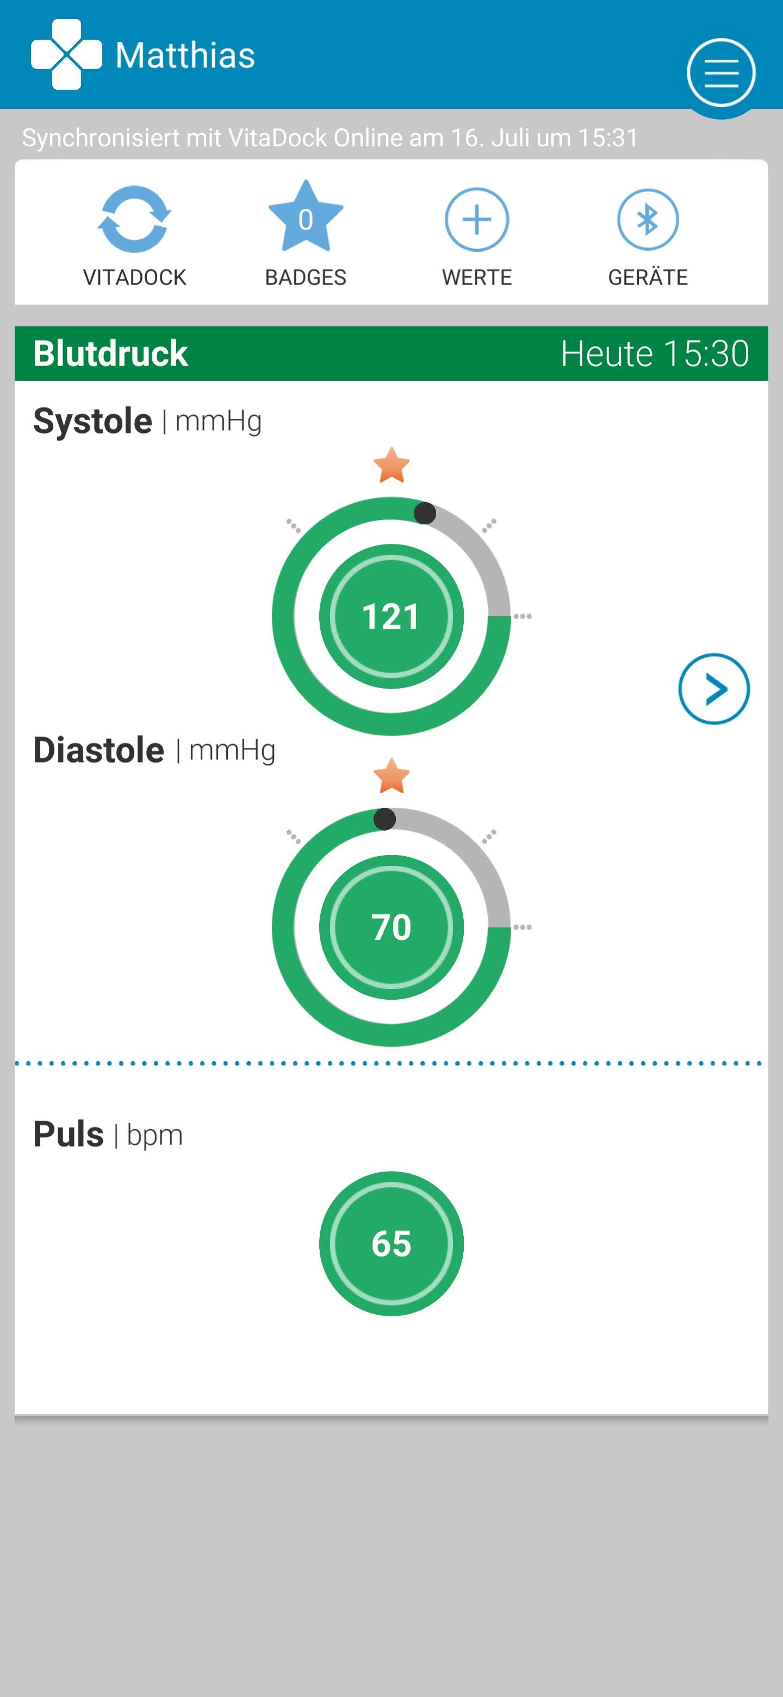This screenshot has height=1697, width=783.
Task: Tap the Heute 15:30 timestamp
Action: [655, 354]
